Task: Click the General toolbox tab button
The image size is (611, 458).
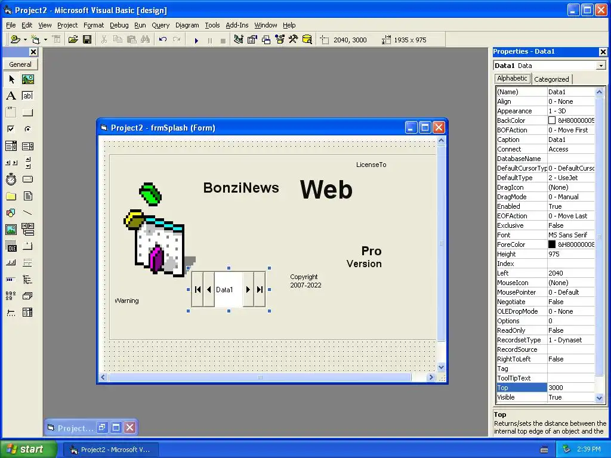Action: pos(20,64)
